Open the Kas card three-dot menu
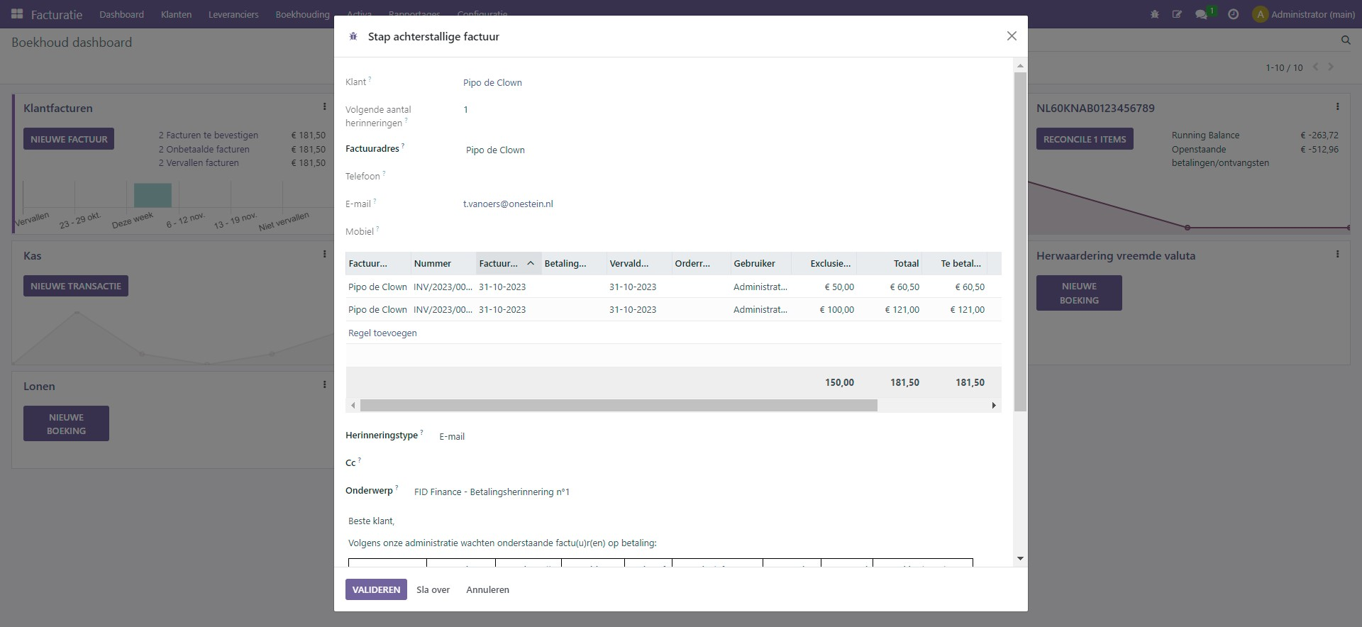 325,255
